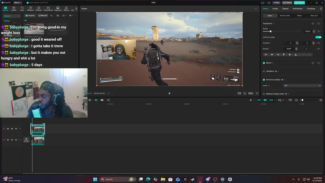Click the record voiceover microphone icon

[251, 100]
